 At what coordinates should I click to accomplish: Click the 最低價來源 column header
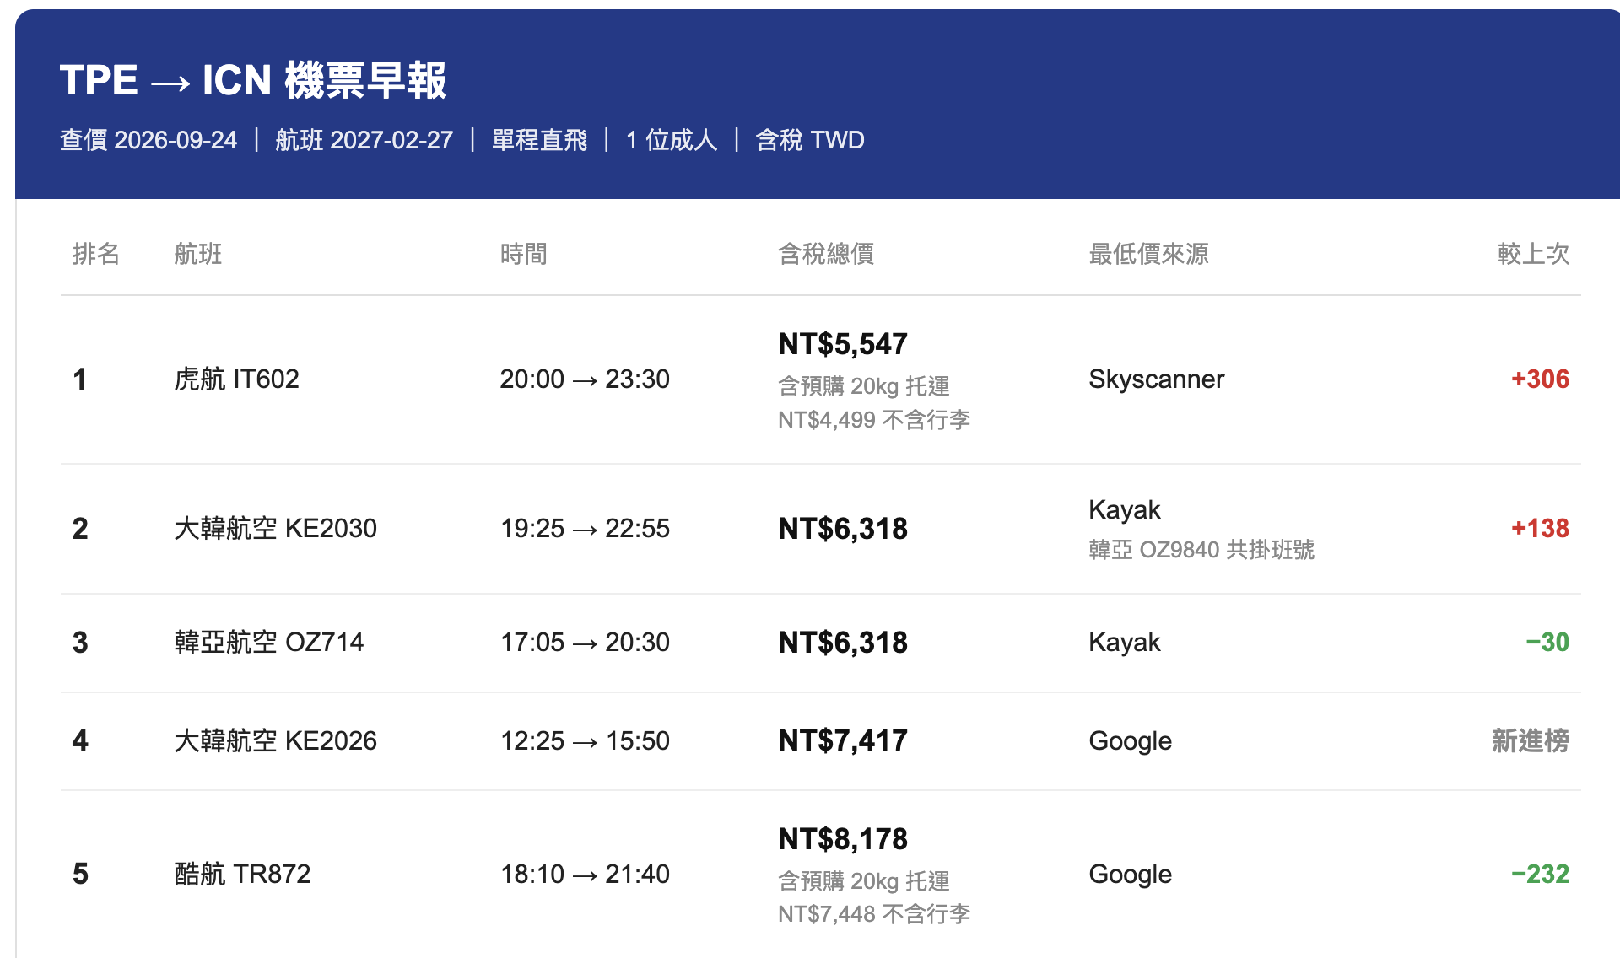pyautogui.click(x=1148, y=254)
